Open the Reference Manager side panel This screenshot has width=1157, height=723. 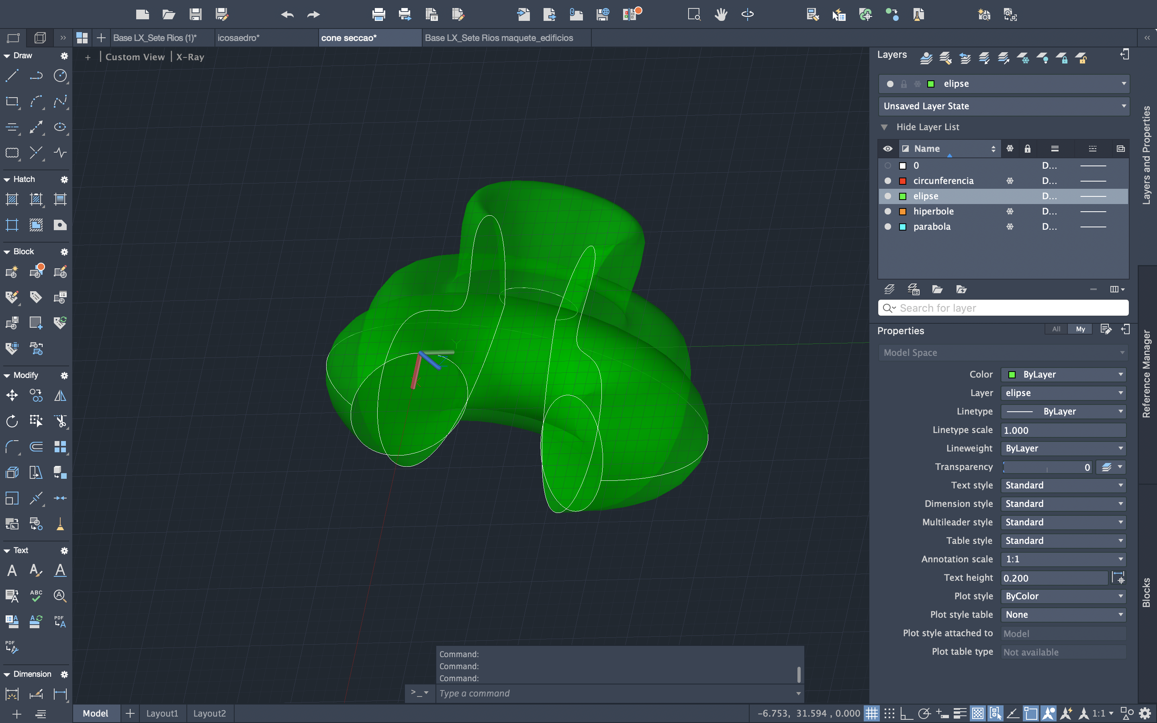click(1147, 374)
